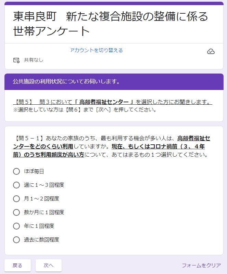This screenshot has width=227, height=274.
Task: Click the フォームをクリア link
Action: pos(201,265)
